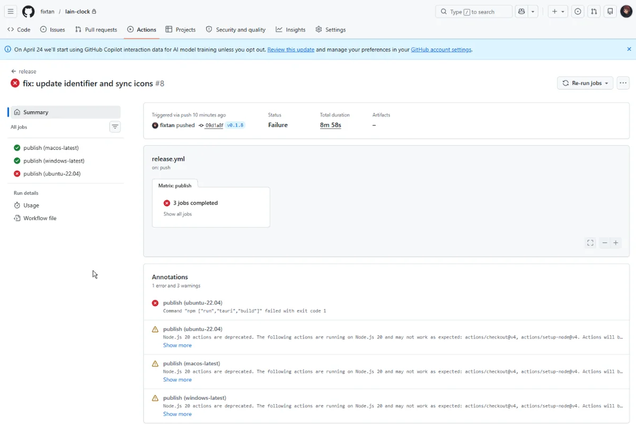The width and height of the screenshot is (636, 428).
Task: Open the Copilot chat icon
Action: 522,12
